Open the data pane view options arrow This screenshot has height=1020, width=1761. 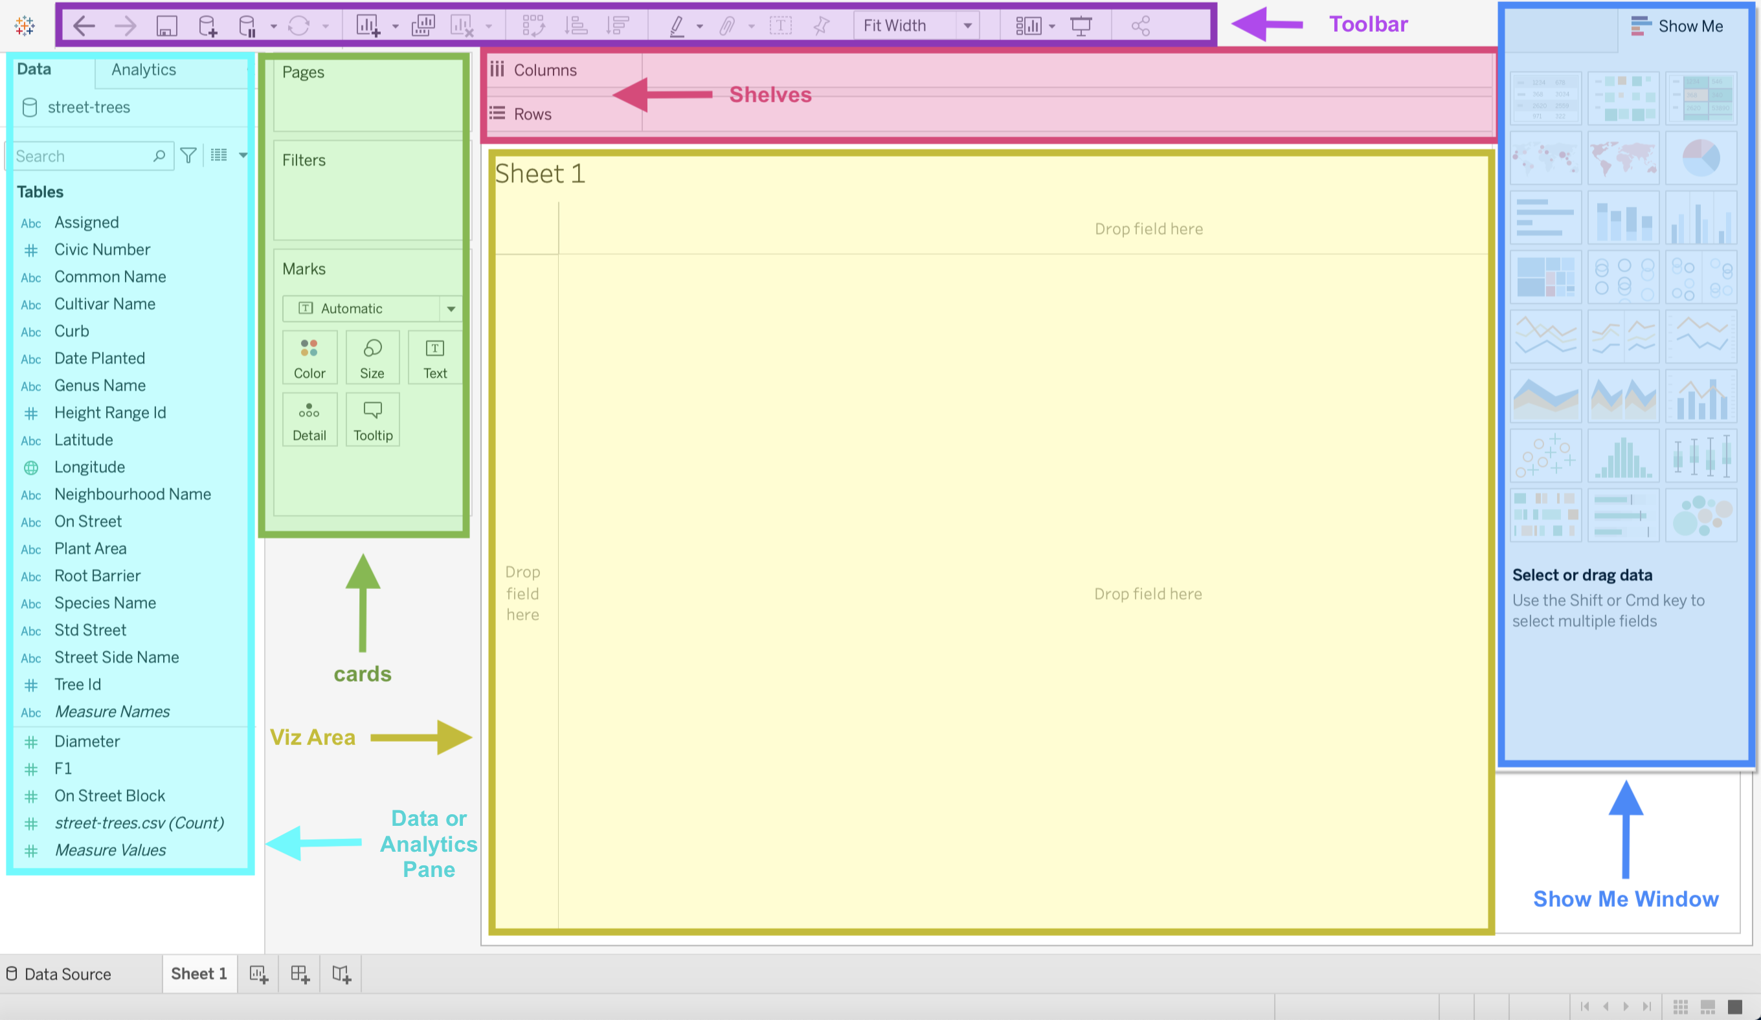pos(243,155)
